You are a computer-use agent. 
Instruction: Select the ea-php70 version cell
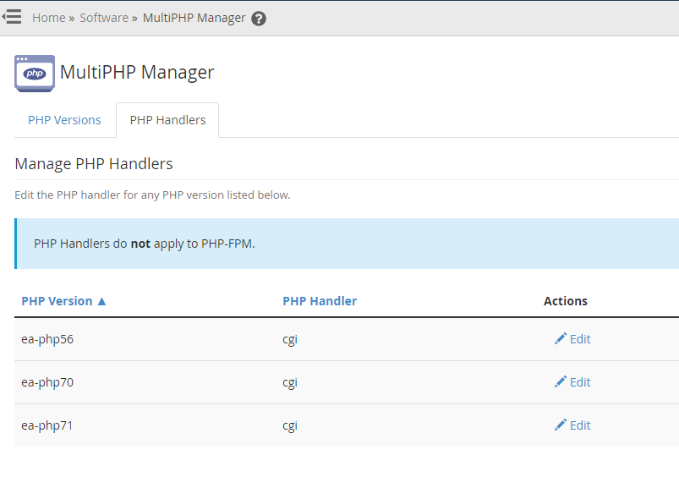(x=47, y=382)
